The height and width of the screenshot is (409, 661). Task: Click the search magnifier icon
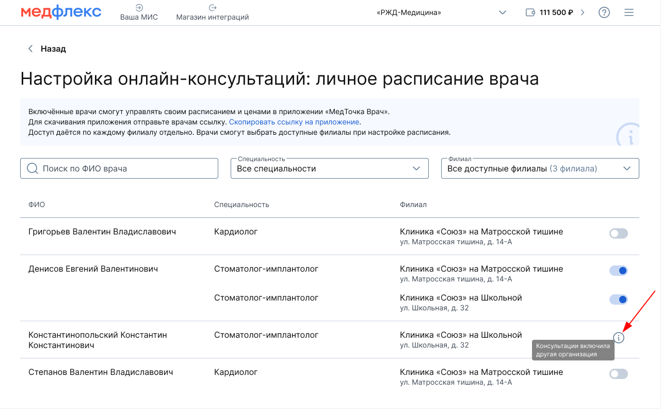32,168
